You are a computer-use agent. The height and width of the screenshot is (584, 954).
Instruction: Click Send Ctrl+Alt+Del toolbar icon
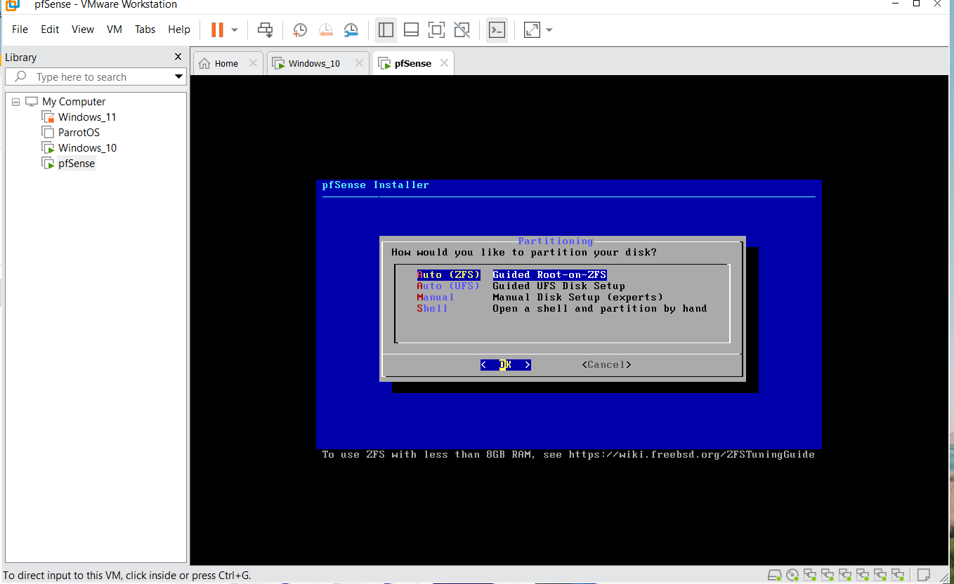[265, 29]
